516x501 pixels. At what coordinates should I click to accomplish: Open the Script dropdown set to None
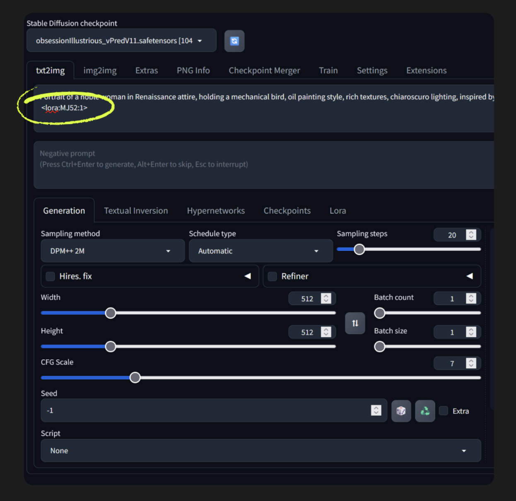[x=260, y=450]
